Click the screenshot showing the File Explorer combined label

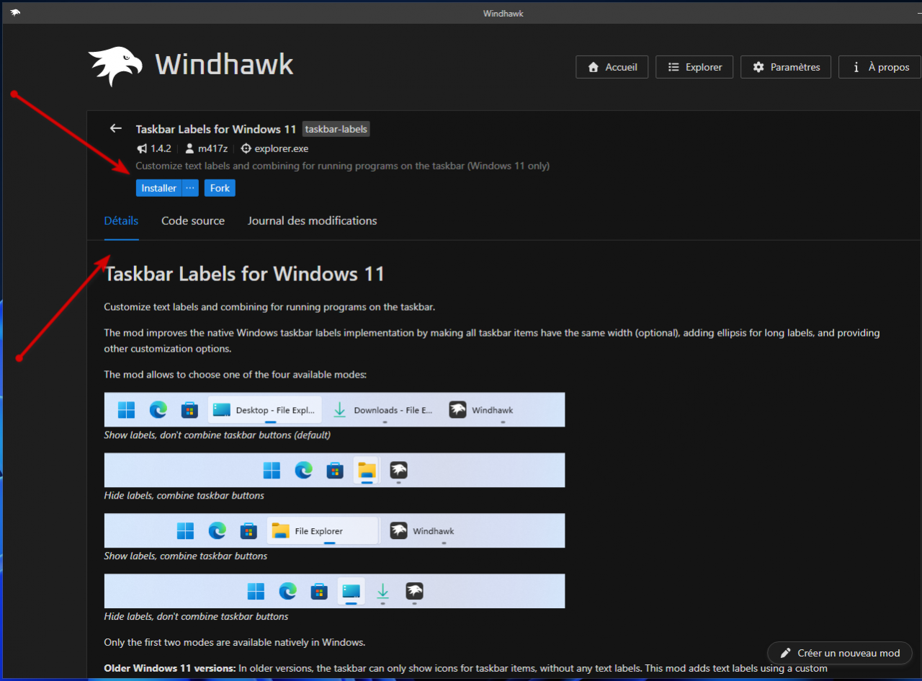click(x=334, y=530)
